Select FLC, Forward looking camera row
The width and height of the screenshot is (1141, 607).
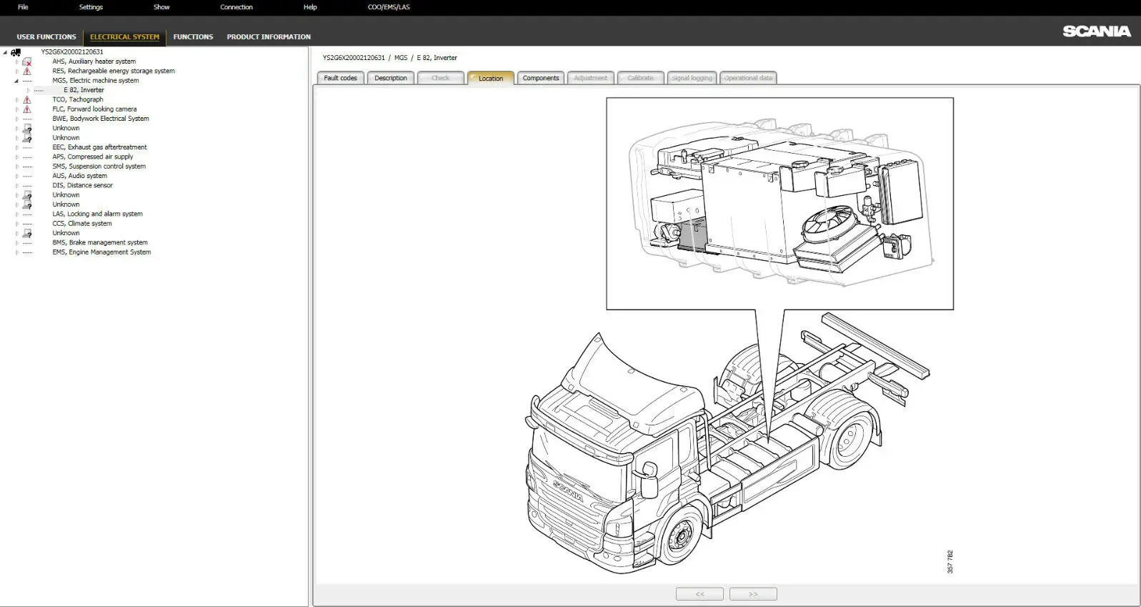[94, 109]
